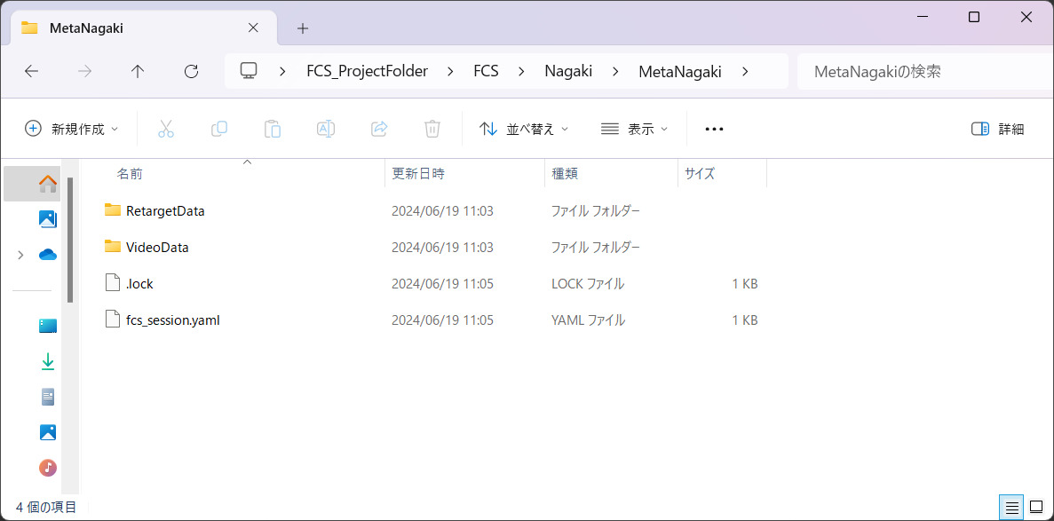This screenshot has width=1054, height=521.
Task: Click the Paste clipboard icon
Action: click(273, 129)
